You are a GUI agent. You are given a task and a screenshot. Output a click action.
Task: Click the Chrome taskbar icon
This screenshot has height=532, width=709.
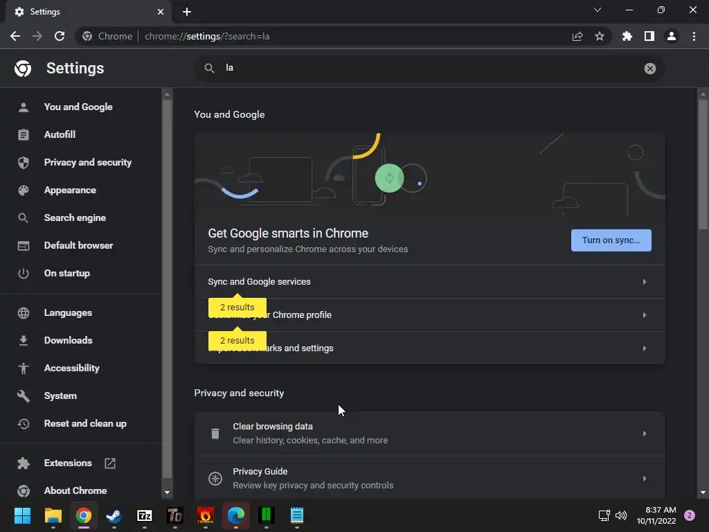pos(83,515)
